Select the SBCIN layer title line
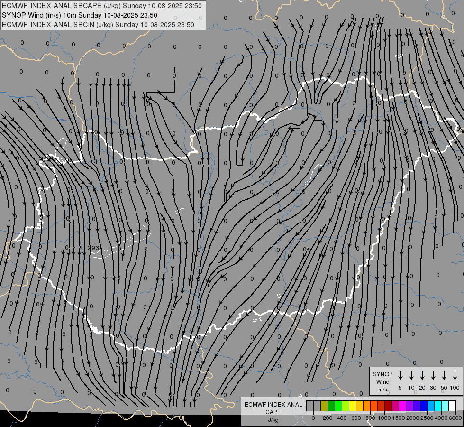464x427 pixels. (98, 25)
